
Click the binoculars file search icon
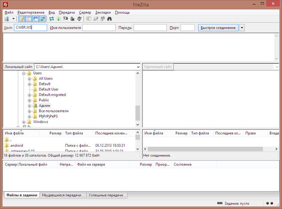point(110,19)
